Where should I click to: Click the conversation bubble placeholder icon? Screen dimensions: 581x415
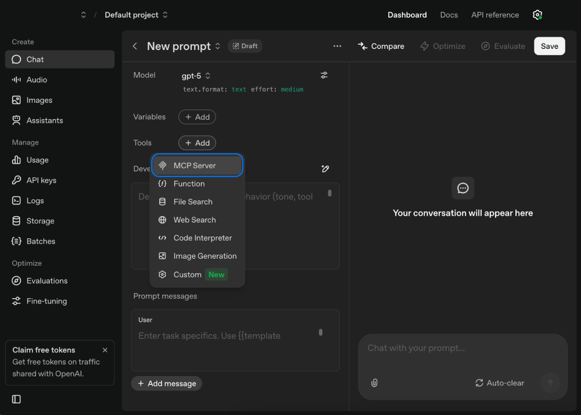click(x=462, y=188)
